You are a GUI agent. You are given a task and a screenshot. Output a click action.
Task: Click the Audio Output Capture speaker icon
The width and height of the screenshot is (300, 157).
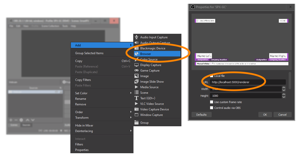[137, 43]
